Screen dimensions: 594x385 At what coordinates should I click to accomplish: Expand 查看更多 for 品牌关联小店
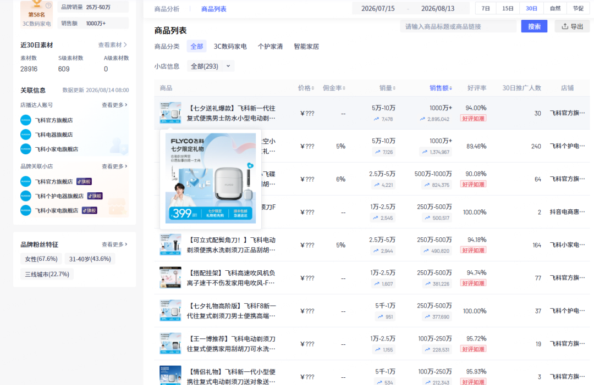point(114,166)
